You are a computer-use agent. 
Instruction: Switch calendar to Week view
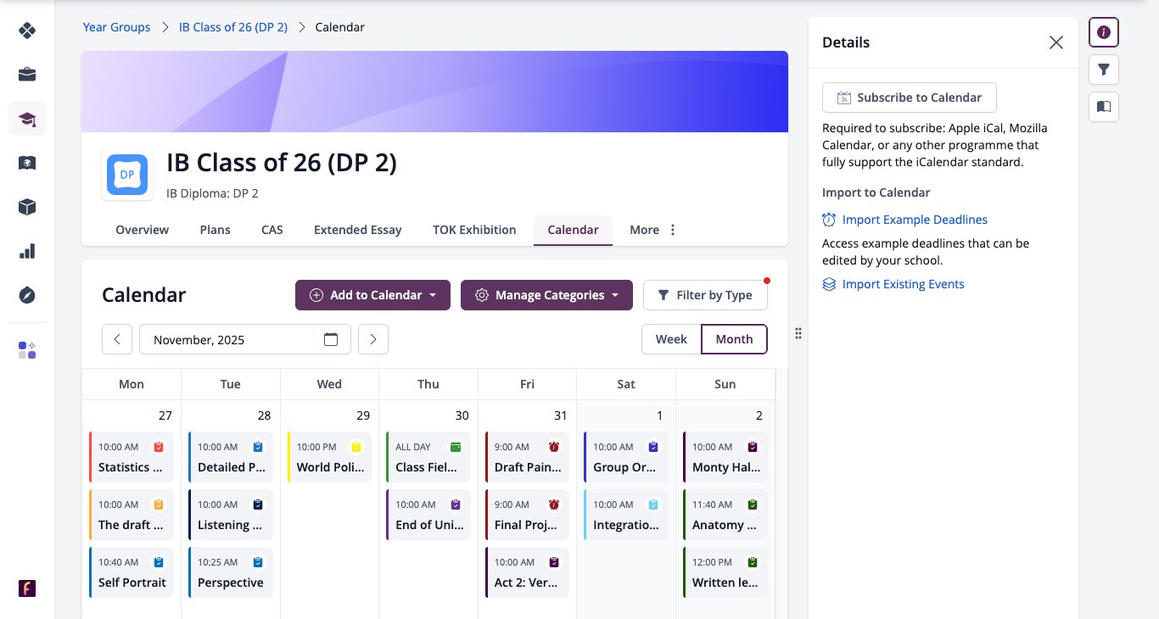click(x=671, y=339)
